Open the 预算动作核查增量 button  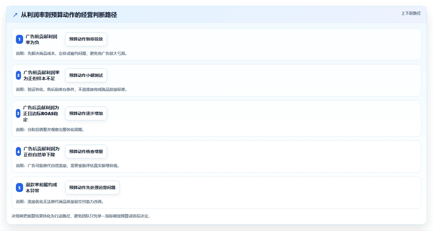tap(86, 151)
